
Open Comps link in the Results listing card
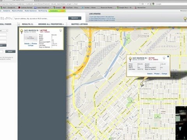tap(31, 45)
